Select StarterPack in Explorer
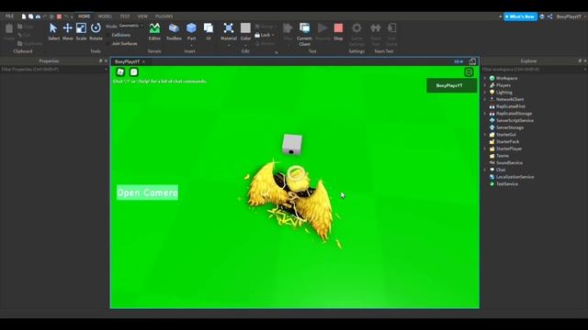Screen dimensions: 588x330 pyautogui.click(x=507, y=142)
